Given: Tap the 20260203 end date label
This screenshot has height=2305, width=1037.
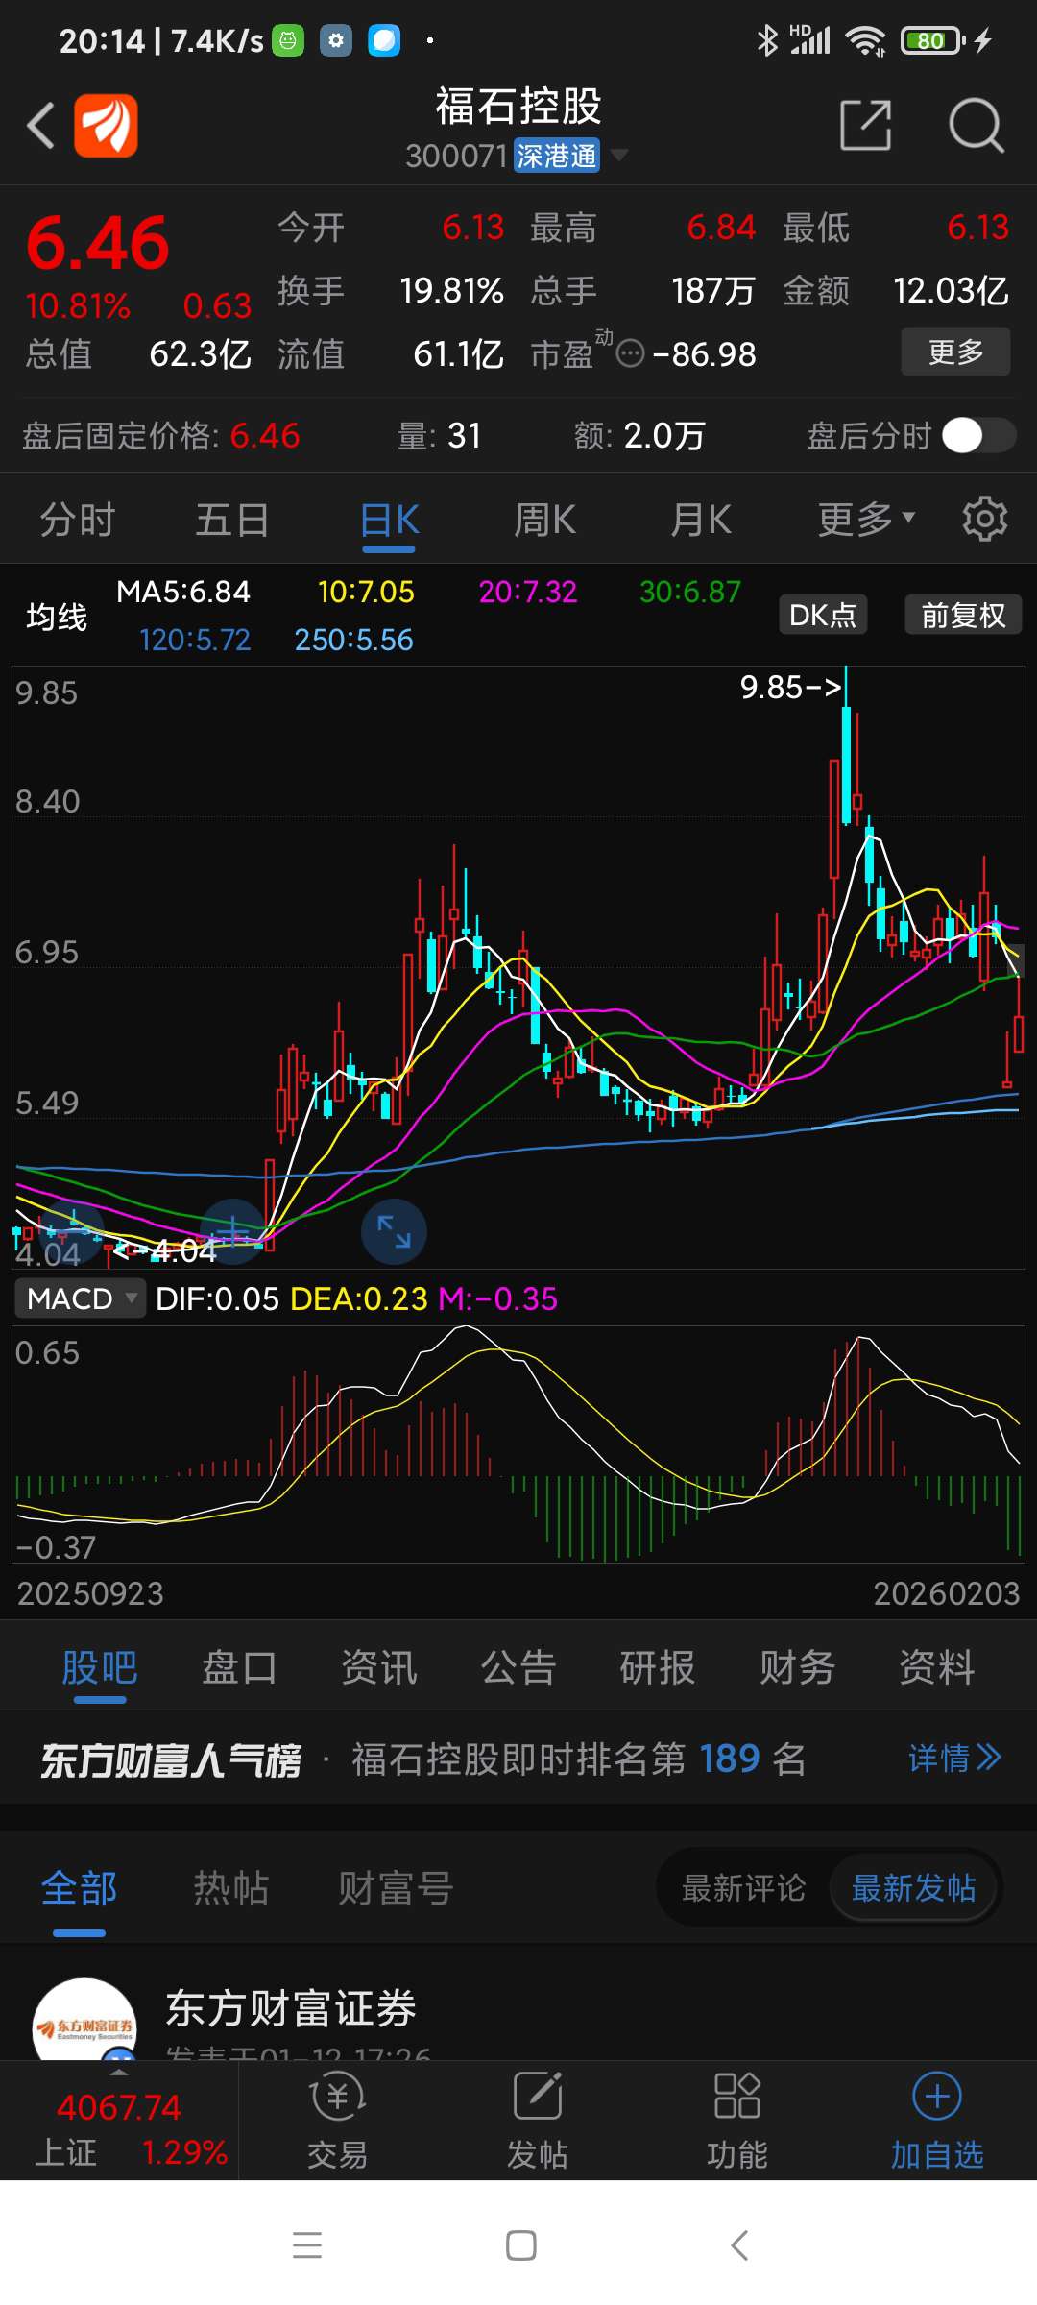Looking at the screenshot, I should coord(947,1593).
